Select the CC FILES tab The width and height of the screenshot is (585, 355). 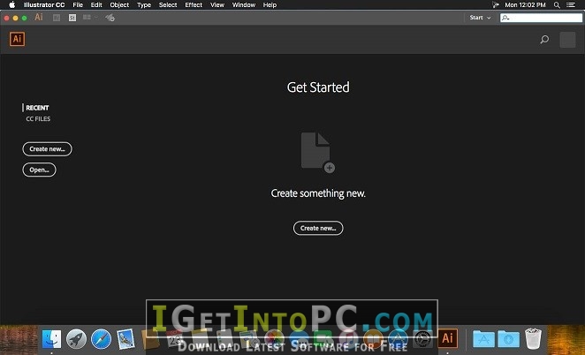(38, 119)
